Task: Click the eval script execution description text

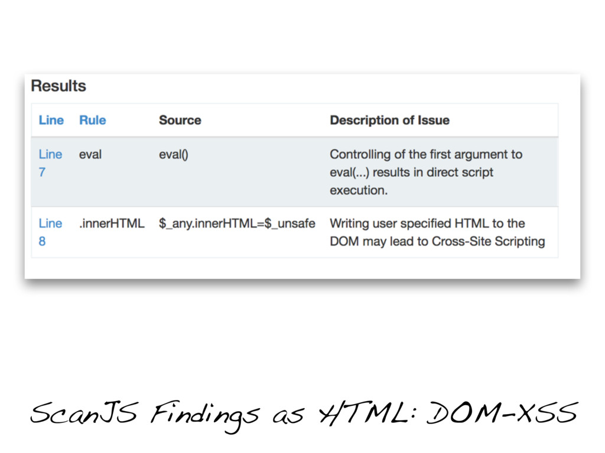Action: tap(426, 172)
